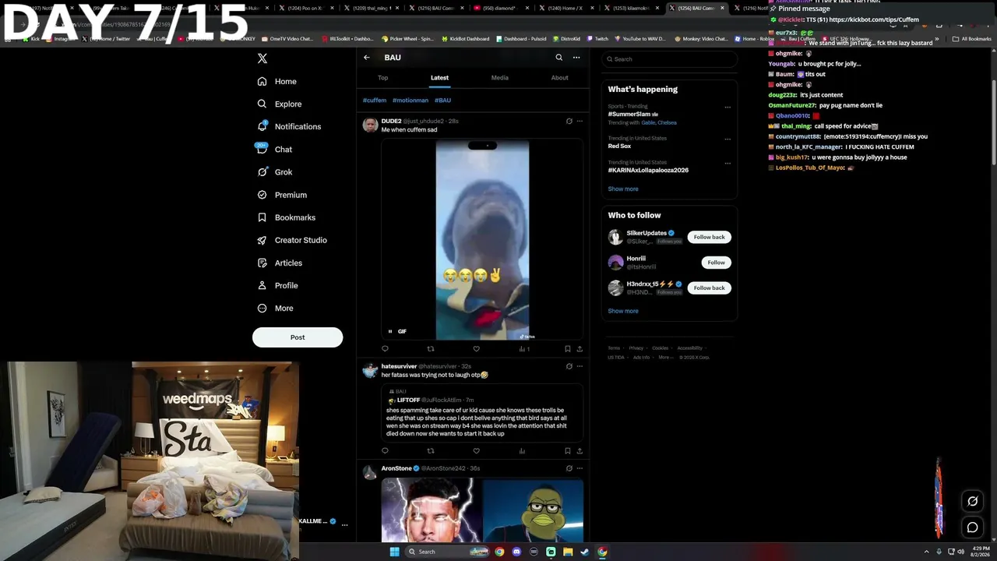997x561 pixels.
Task: Show hidden system tray icons
Action: (926, 552)
